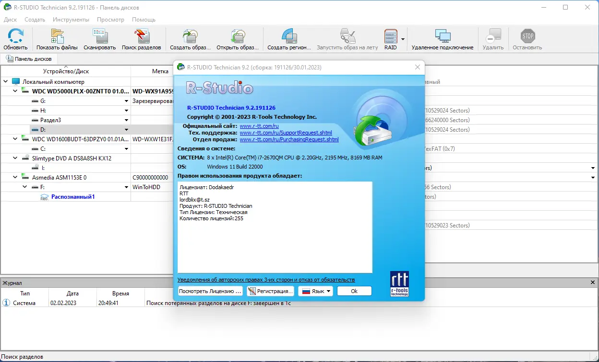This screenshot has height=362, width=599.
Task: Switch to the Панель дисков tab
Action: pos(29,58)
